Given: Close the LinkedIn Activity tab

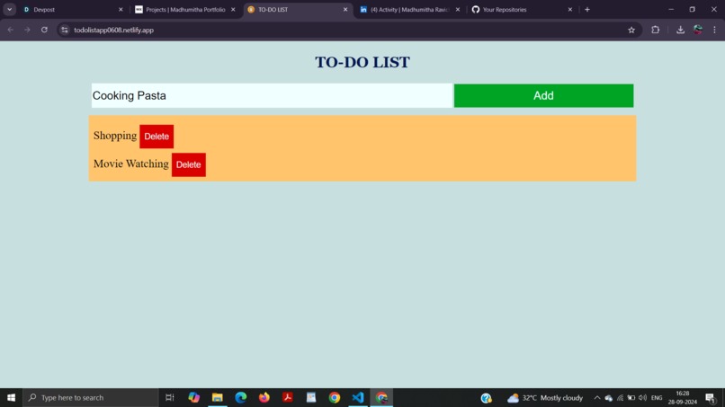Looking at the screenshot, I should [x=458, y=9].
